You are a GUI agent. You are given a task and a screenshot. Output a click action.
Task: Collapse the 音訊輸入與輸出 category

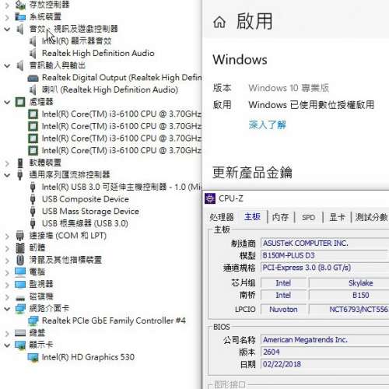(7, 65)
